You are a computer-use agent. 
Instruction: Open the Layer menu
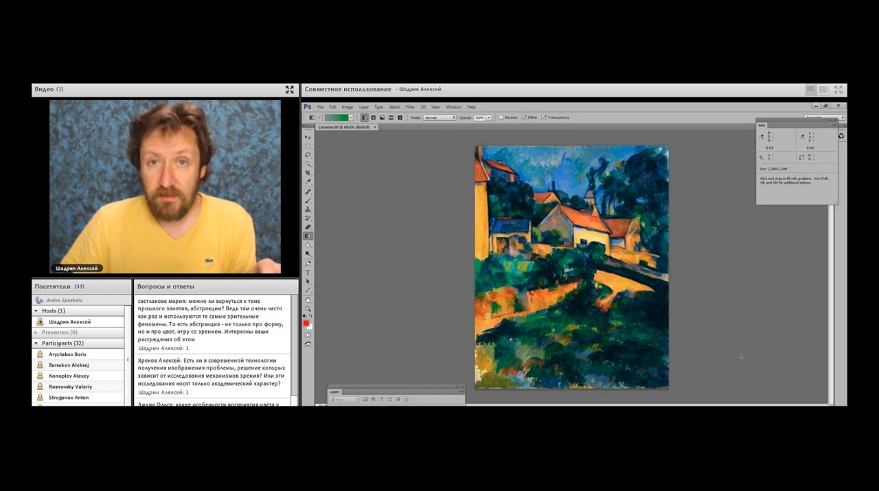pos(363,106)
